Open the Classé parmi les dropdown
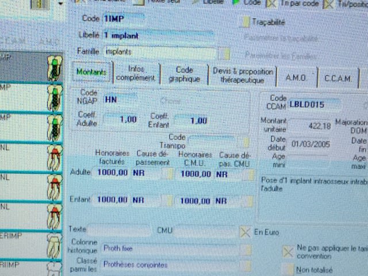Screen dimensions: 368x276 (x=246, y=265)
